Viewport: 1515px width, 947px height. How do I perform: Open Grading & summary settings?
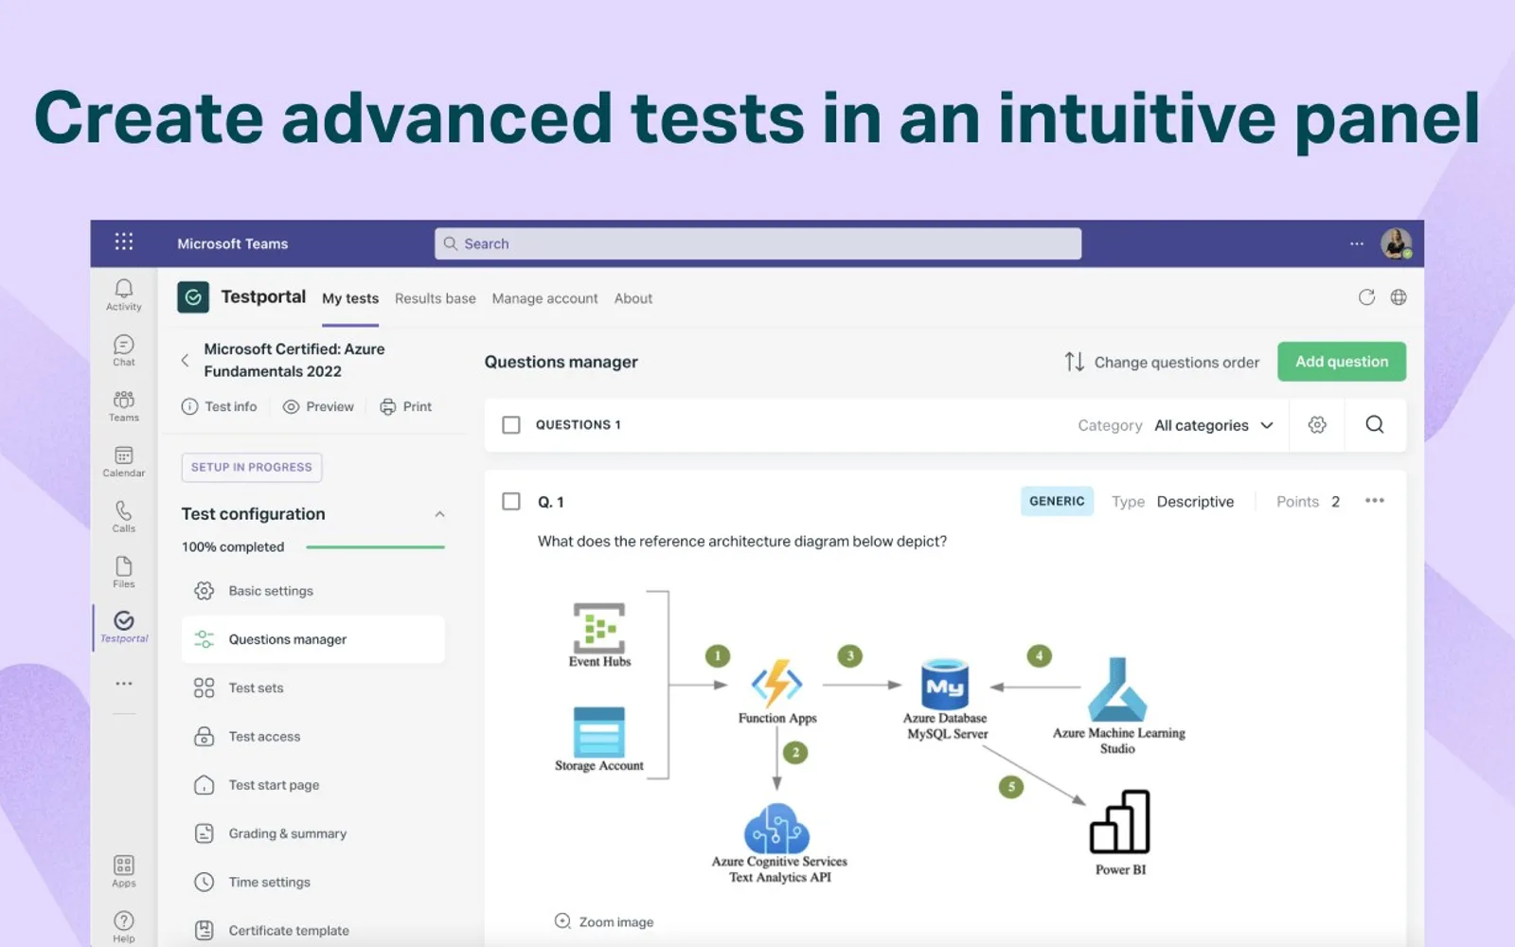click(x=312, y=833)
